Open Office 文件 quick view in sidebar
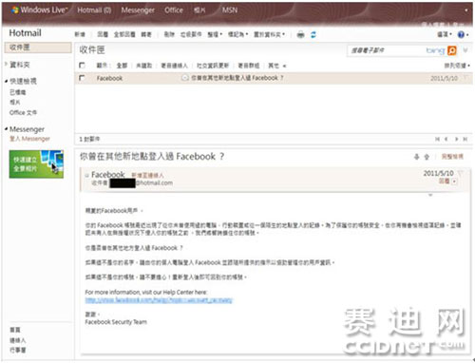Screen dimensions: 475x363 click(23, 112)
